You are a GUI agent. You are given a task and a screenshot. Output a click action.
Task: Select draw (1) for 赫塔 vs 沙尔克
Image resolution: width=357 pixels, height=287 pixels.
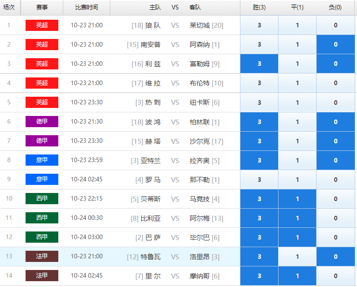click(x=297, y=141)
